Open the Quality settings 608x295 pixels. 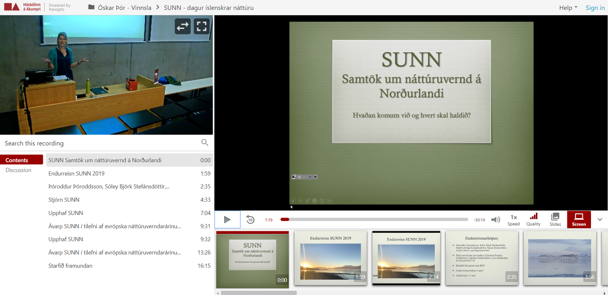[x=534, y=219]
